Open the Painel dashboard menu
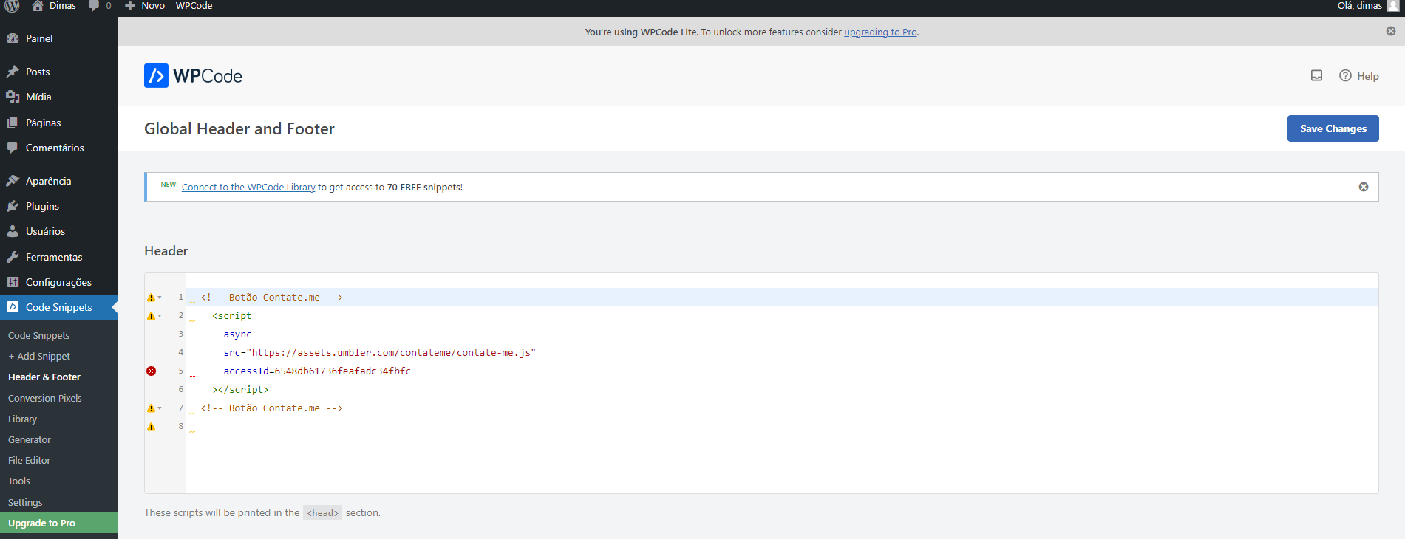Image resolution: width=1405 pixels, height=539 pixels. [x=58, y=38]
